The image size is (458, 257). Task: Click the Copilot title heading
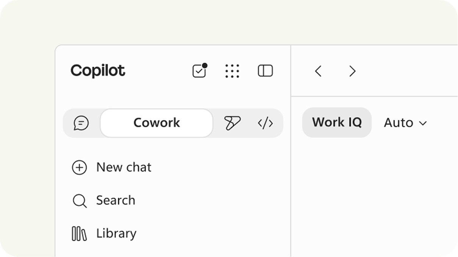[98, 71]
